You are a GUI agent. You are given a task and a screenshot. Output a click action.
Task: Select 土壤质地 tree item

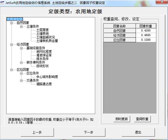42,33
